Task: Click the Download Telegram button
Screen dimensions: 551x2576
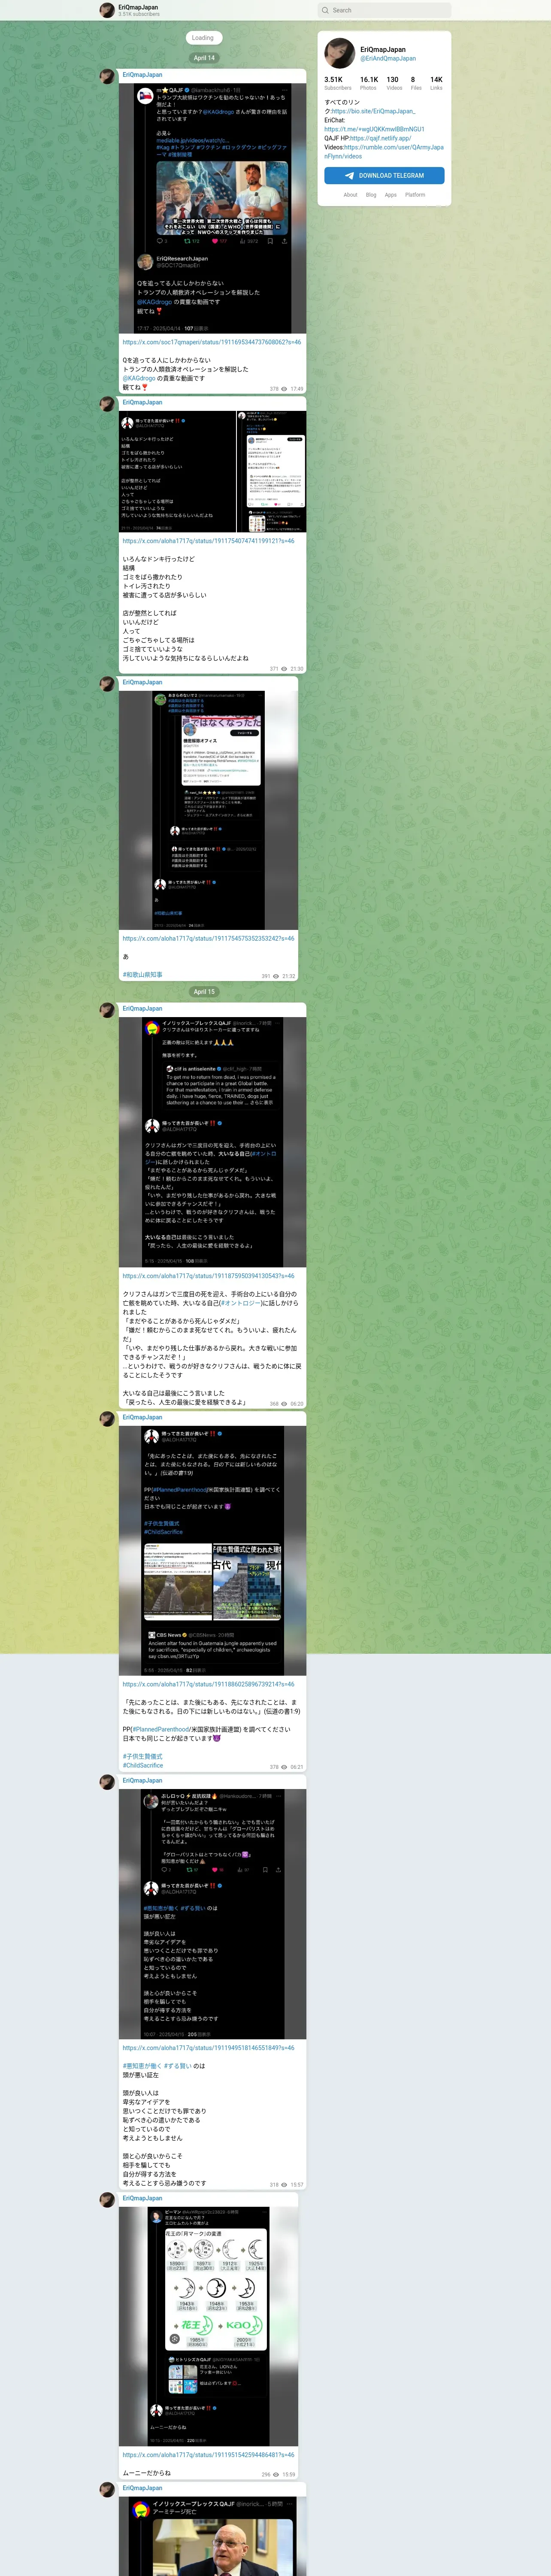Action: tap(384, 175)
